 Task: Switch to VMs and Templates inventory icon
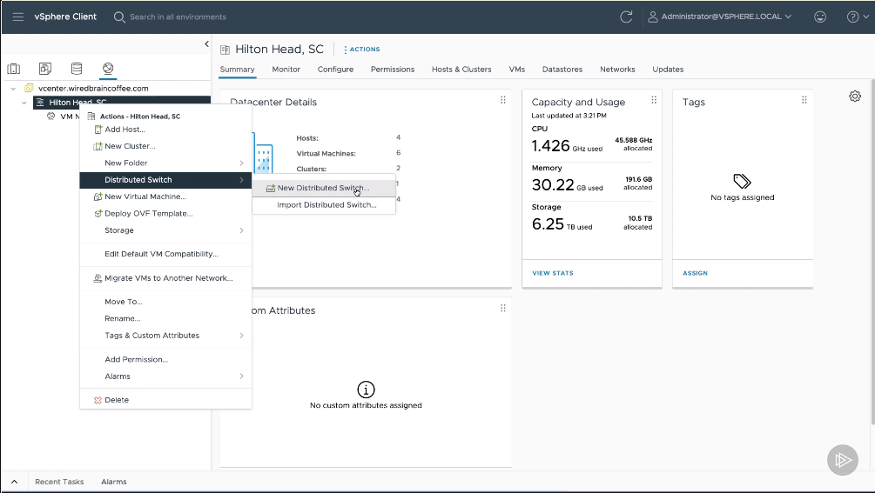click(45, 70)
